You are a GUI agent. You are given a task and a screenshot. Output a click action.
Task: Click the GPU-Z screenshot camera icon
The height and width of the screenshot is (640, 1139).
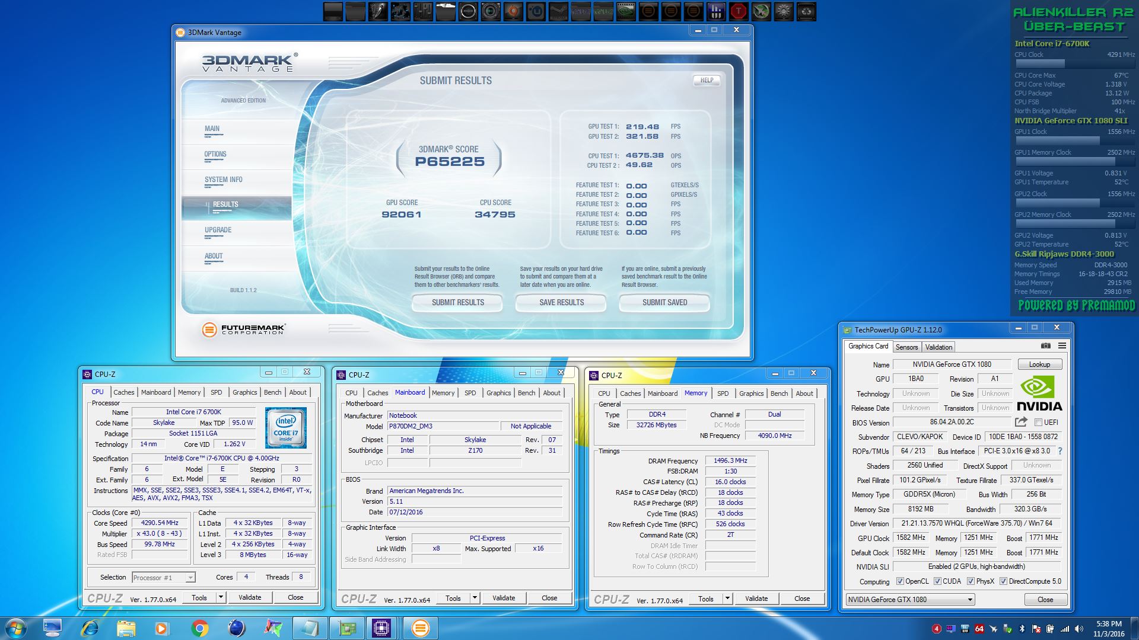pyautogui.click(x=1046, y=345)
